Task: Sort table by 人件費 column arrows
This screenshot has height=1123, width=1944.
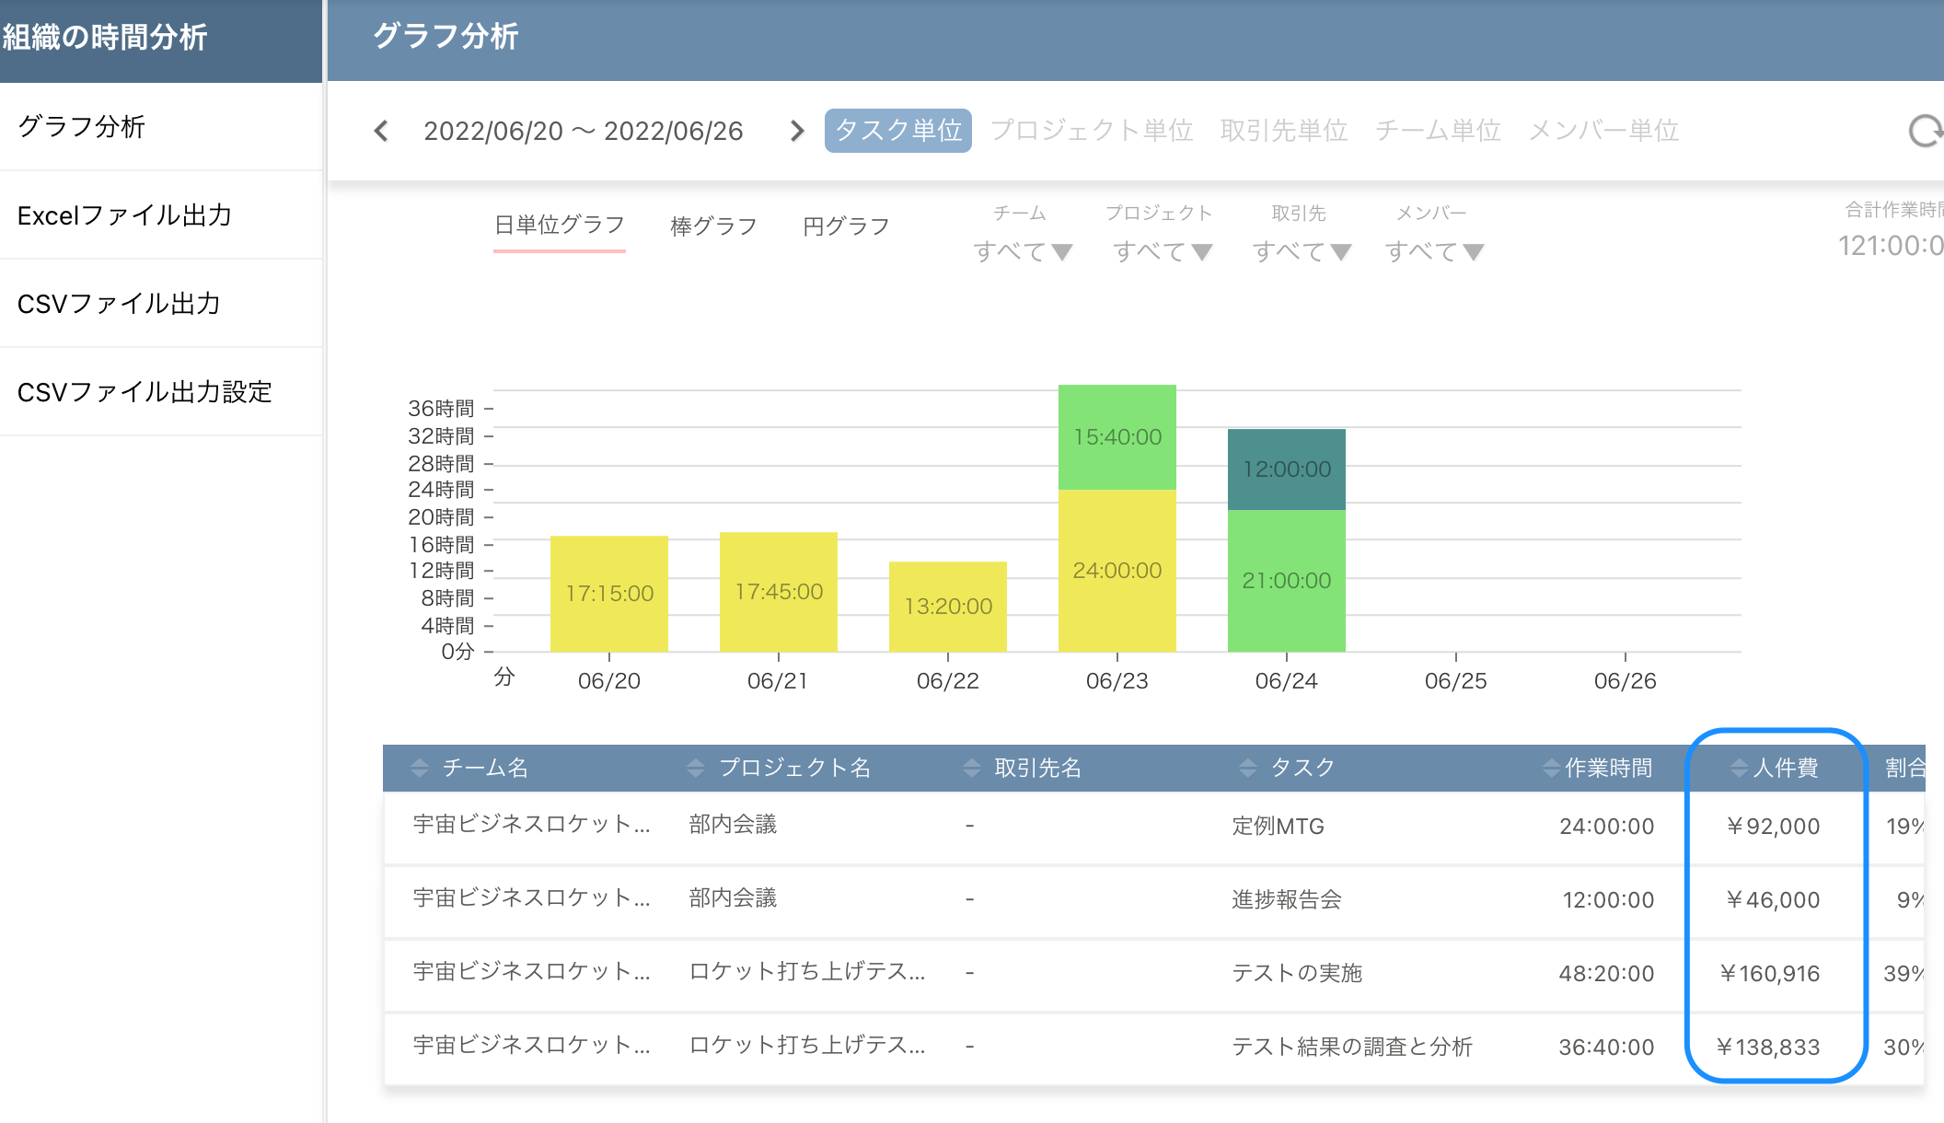Action: point(1739,768)
